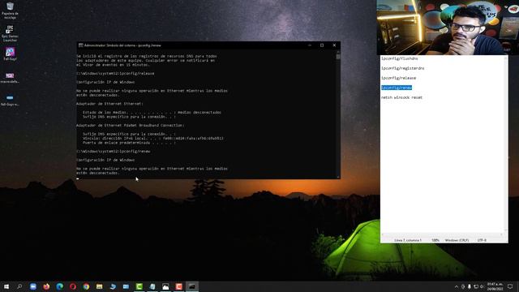Minimize the Command Prompt window
This screenshot has width=519, height=292.
[310, 45]
